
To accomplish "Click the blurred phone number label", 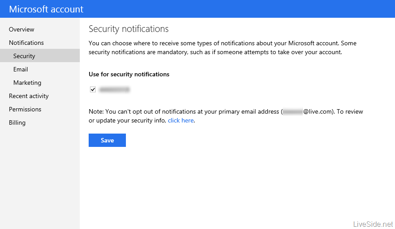I will [x=114, y=90].
